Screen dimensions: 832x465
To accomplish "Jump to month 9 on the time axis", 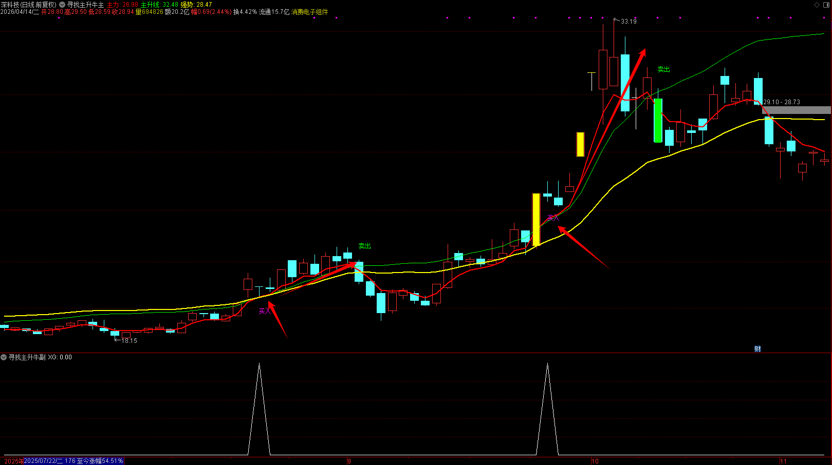I will coord(349,461).
